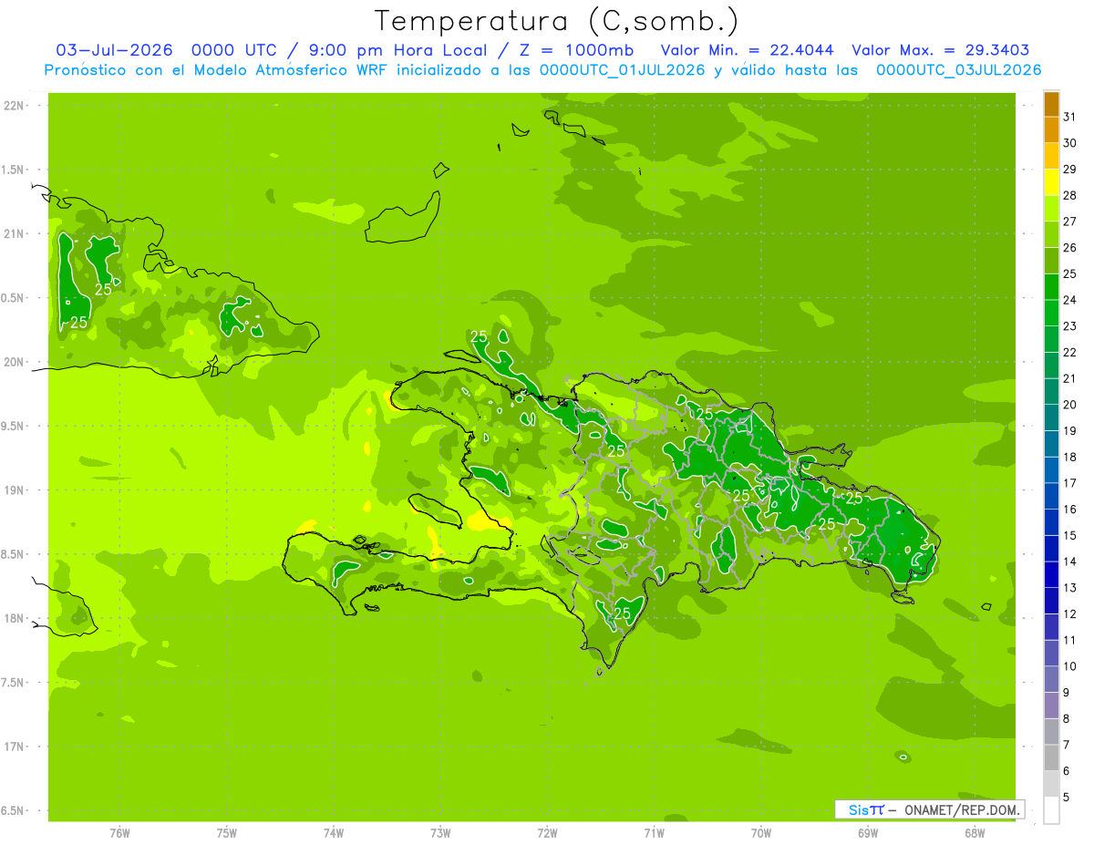Click the "74W" longitude label
This screenshot has width=1094, height=845.
pos(334,833)
